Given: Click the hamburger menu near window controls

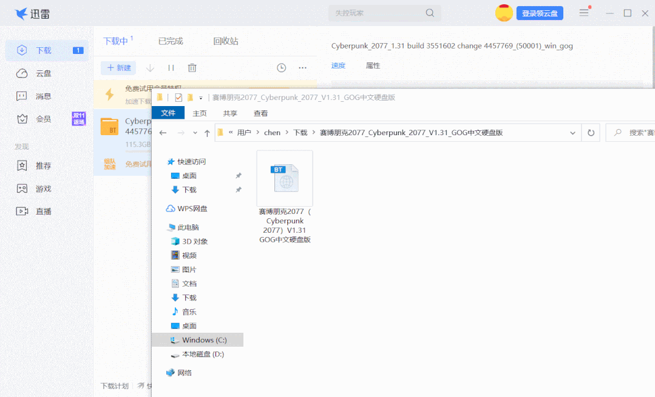Looking at the screenshot, I should 583,12.
